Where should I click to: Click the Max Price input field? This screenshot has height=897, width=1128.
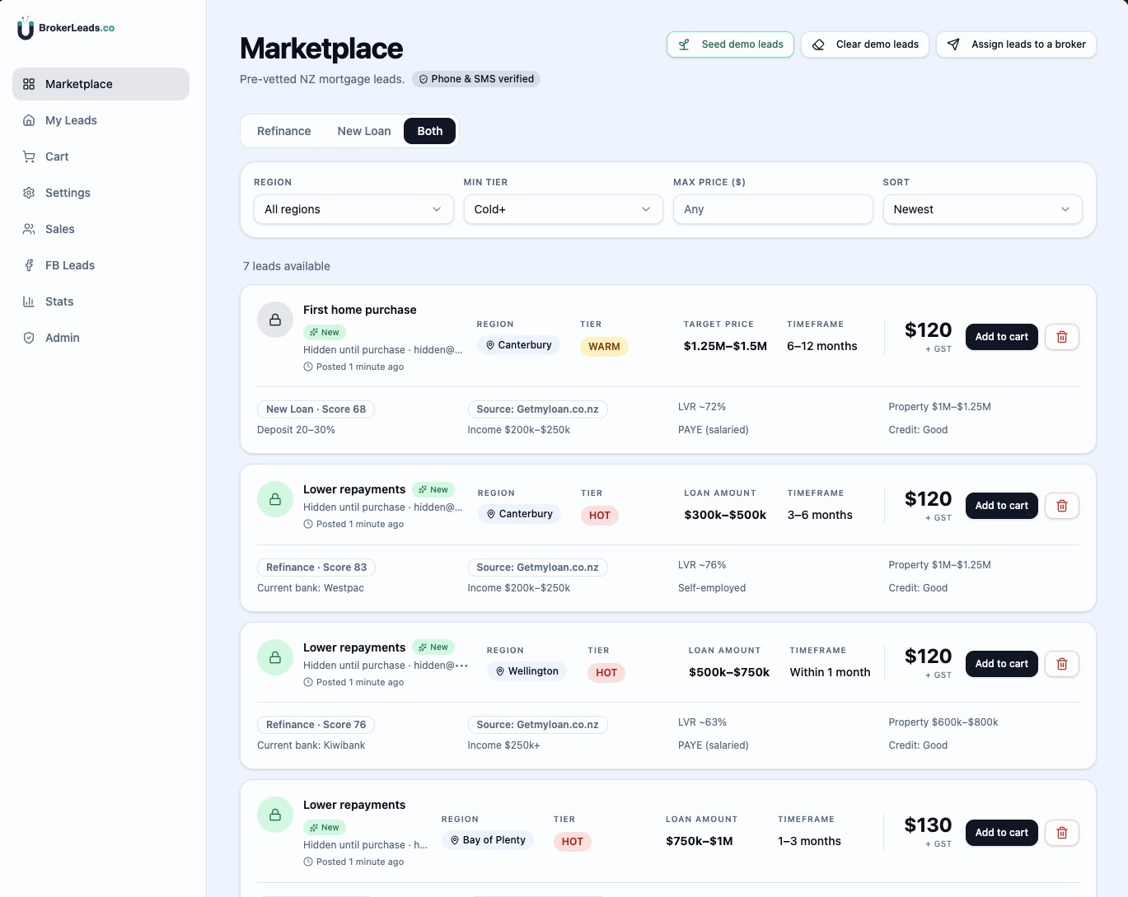pos(773,209)
